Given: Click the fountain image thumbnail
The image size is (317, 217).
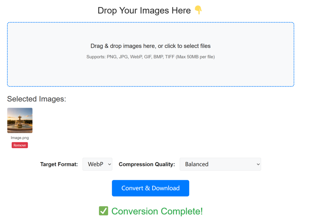Looking at the screenshot, I should [x=20, y=120].
